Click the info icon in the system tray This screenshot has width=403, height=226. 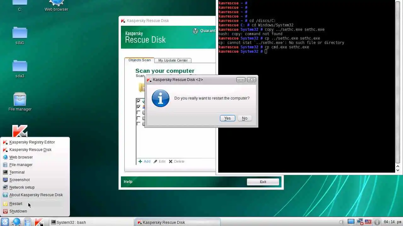tap(377, 222)
